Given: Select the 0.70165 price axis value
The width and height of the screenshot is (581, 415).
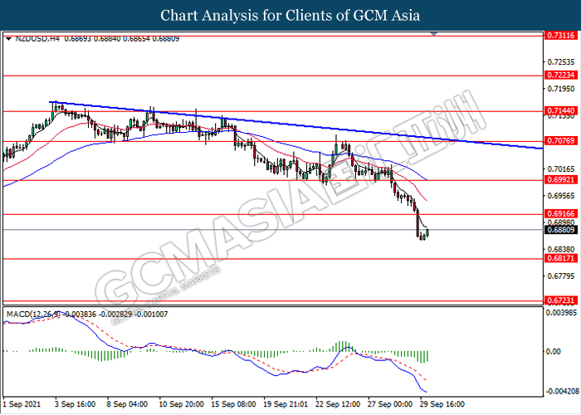Looking at the screenshot, I should click(x=560, y=169).
